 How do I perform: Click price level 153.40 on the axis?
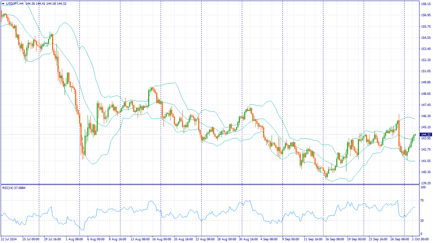point(426,49)
